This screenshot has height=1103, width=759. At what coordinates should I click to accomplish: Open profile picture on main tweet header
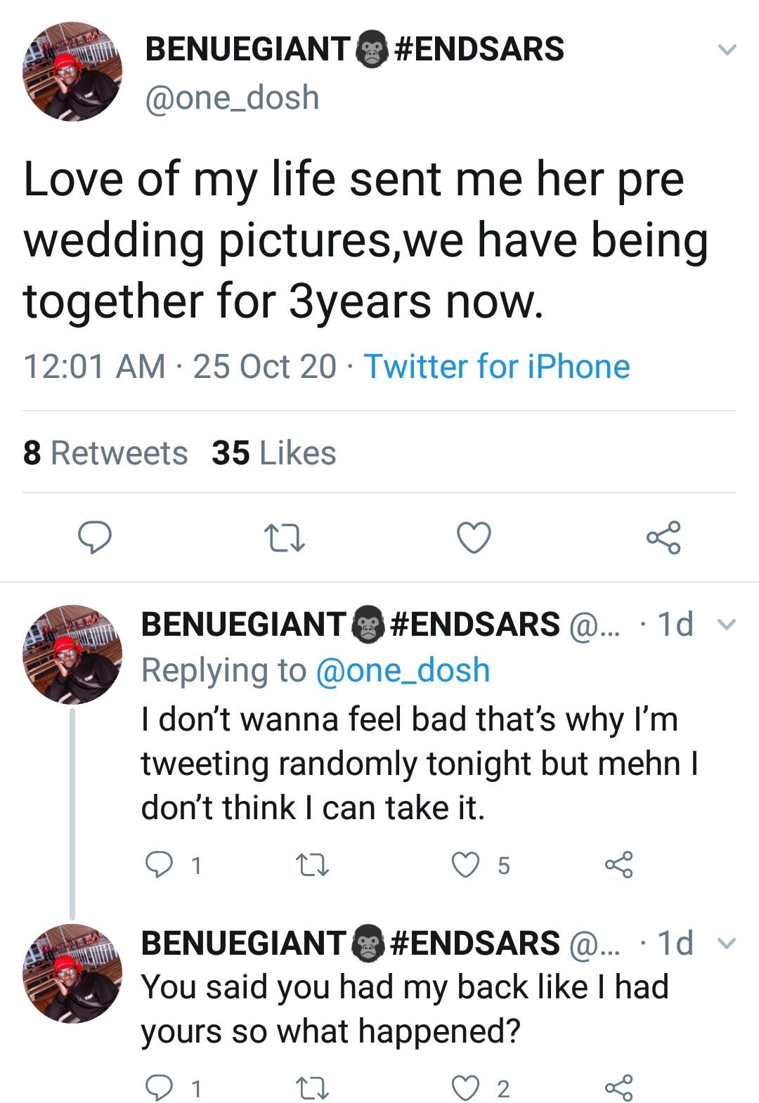tap(72, 71)
